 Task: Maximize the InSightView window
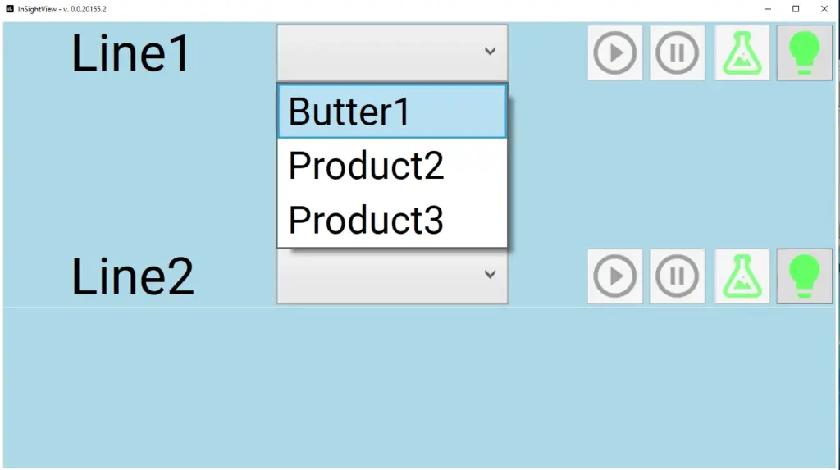click(x=796, y=8)
